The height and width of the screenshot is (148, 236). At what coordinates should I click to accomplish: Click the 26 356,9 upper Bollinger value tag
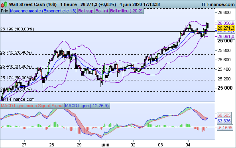pos(226,23)
